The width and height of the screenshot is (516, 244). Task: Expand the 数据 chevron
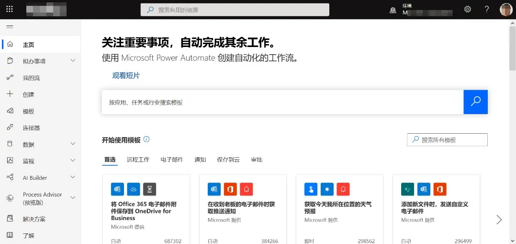click(73, 144)
